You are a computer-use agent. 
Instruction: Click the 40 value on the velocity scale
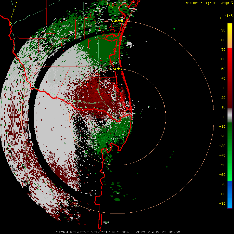coord(223,78)
